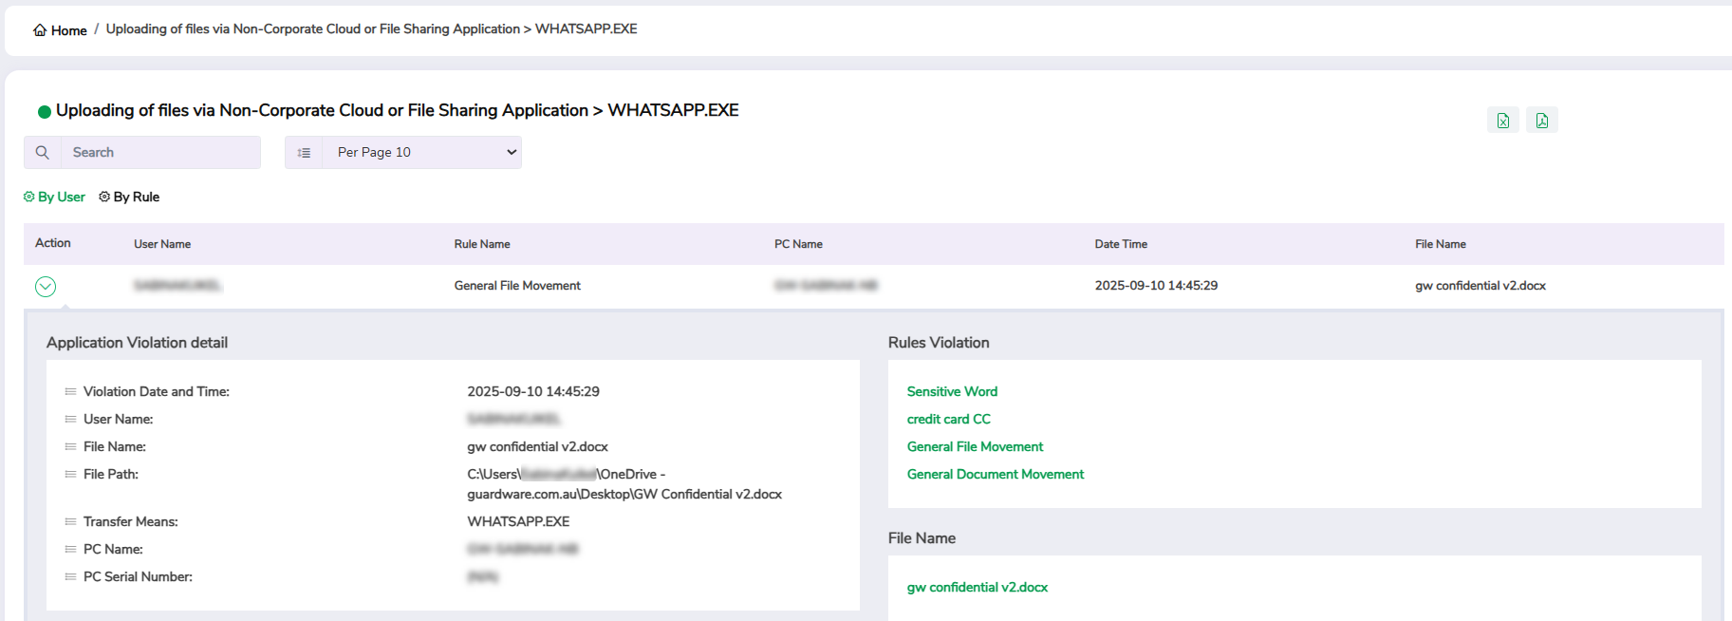
Task: Open the General Document Movement rule
Action: point(995,474)
